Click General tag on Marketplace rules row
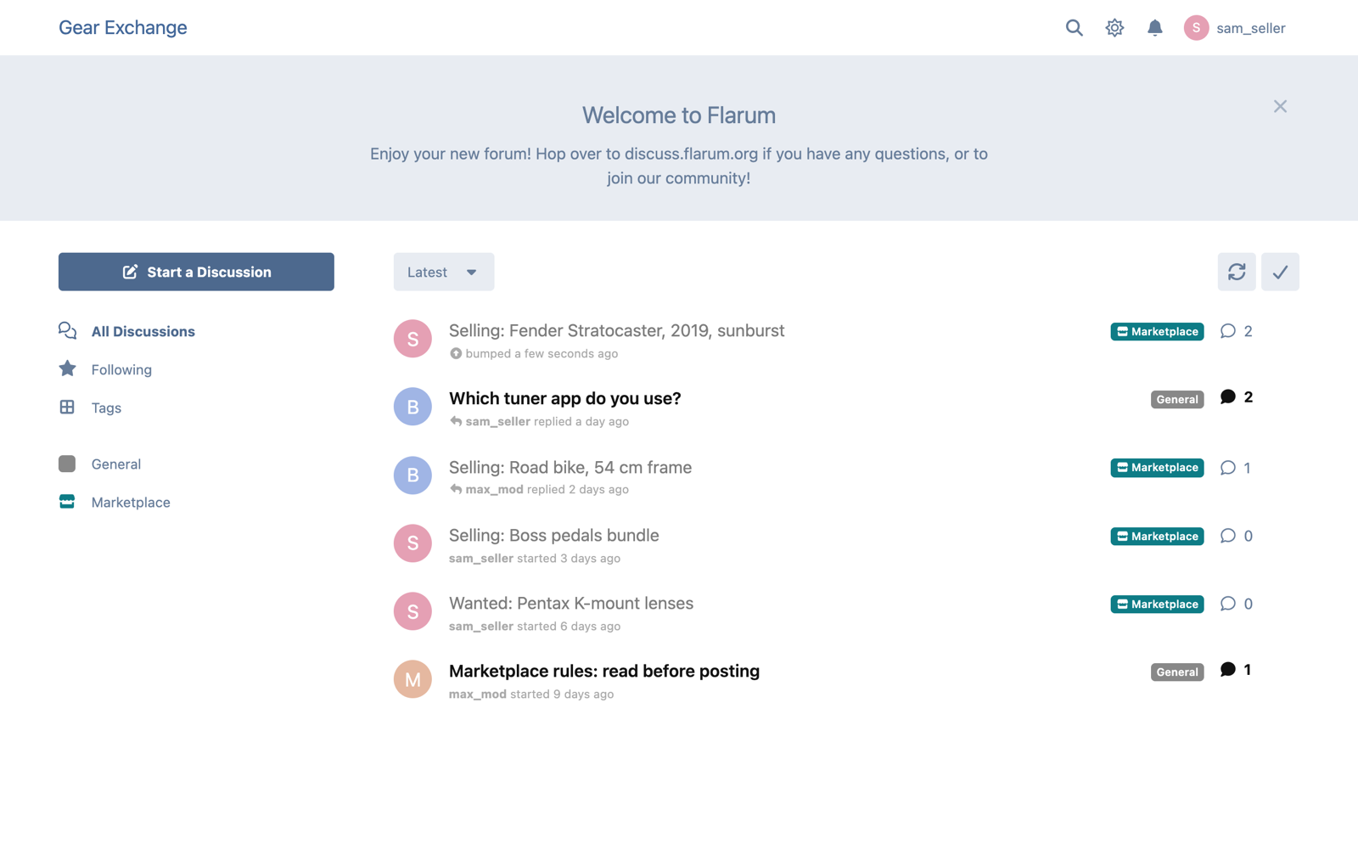The image size is (1358, 849). 1177,672
